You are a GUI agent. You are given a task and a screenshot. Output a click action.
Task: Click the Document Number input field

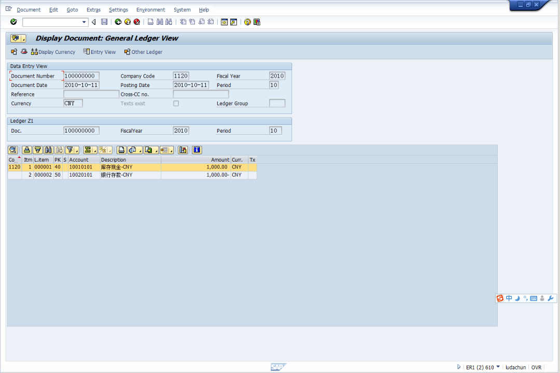tap(81, 76)
